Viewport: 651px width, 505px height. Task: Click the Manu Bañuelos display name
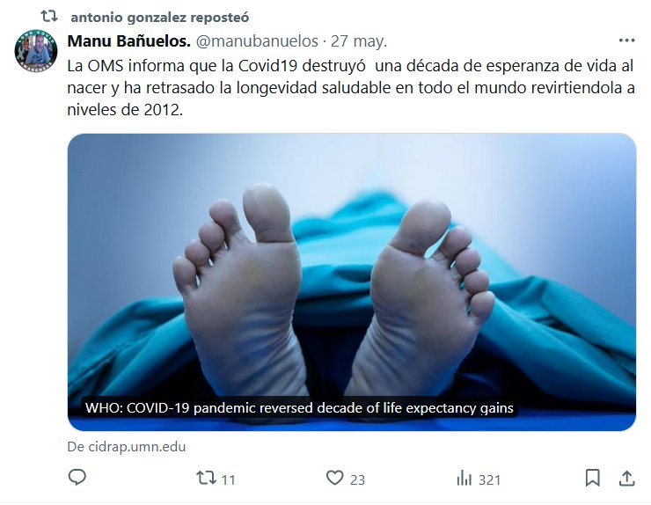[128, 41]
